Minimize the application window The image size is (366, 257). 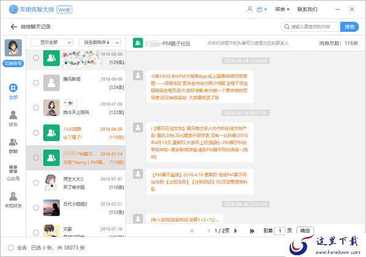pos(337,9)
